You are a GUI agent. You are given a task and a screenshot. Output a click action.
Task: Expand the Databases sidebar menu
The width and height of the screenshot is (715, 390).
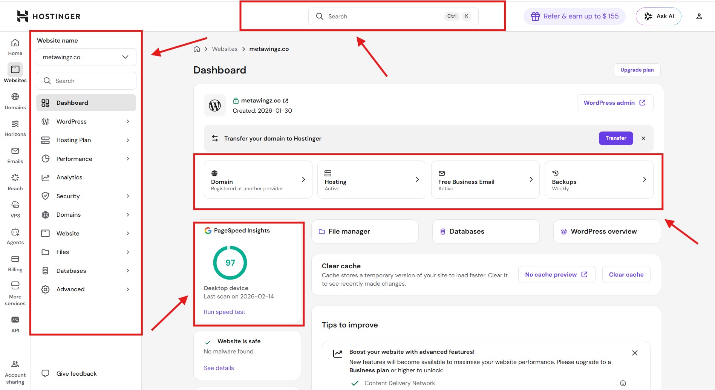[x=86, y=271]
